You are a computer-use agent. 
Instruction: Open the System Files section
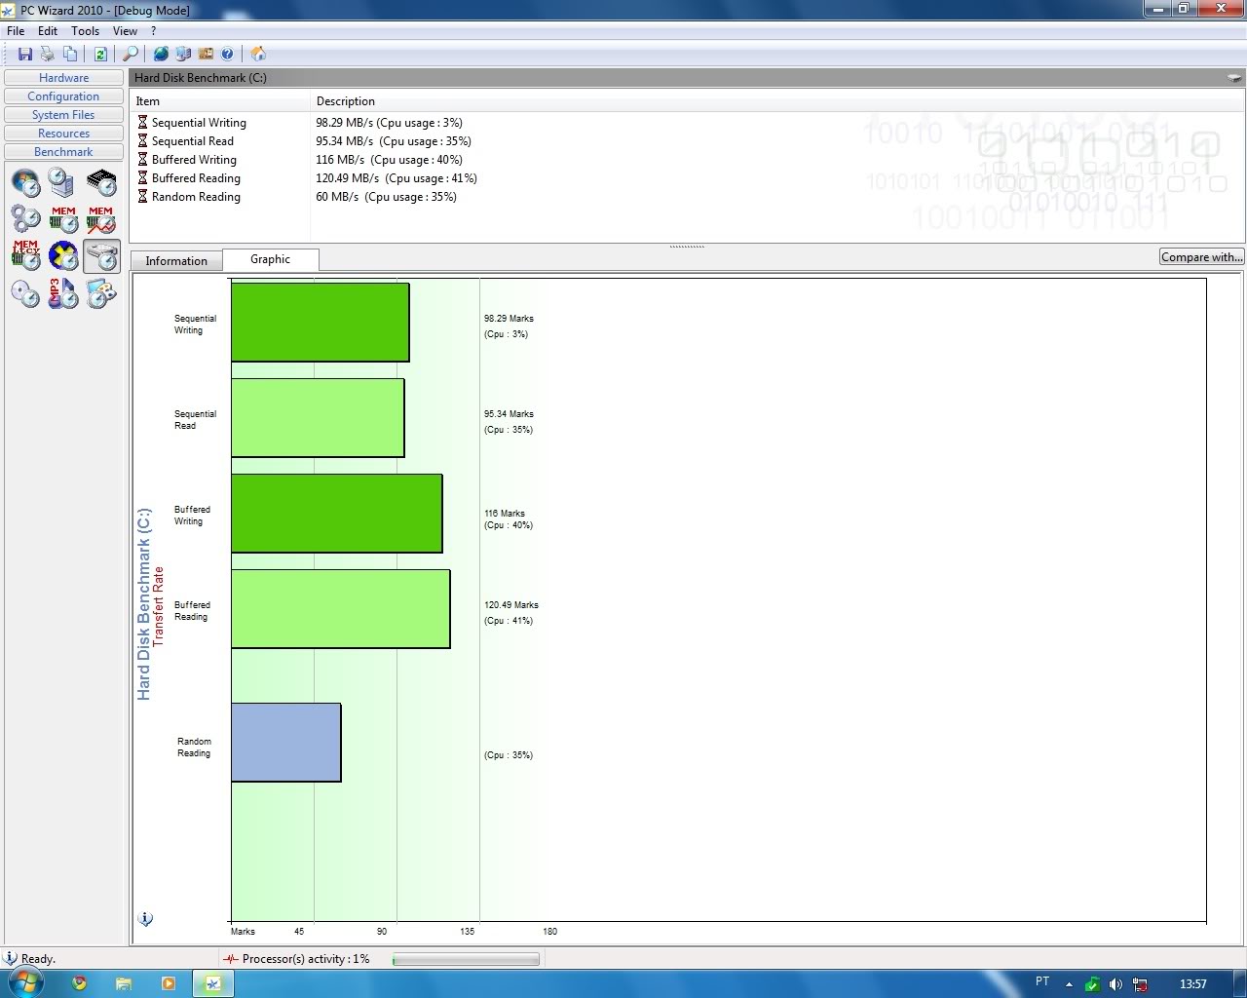tap(63, 115)
